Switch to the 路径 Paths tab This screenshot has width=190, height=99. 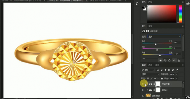157,65
